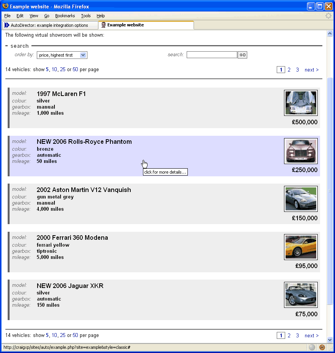Click the £95,000 price
Viewport: 335px width, 353px height.
306,266
